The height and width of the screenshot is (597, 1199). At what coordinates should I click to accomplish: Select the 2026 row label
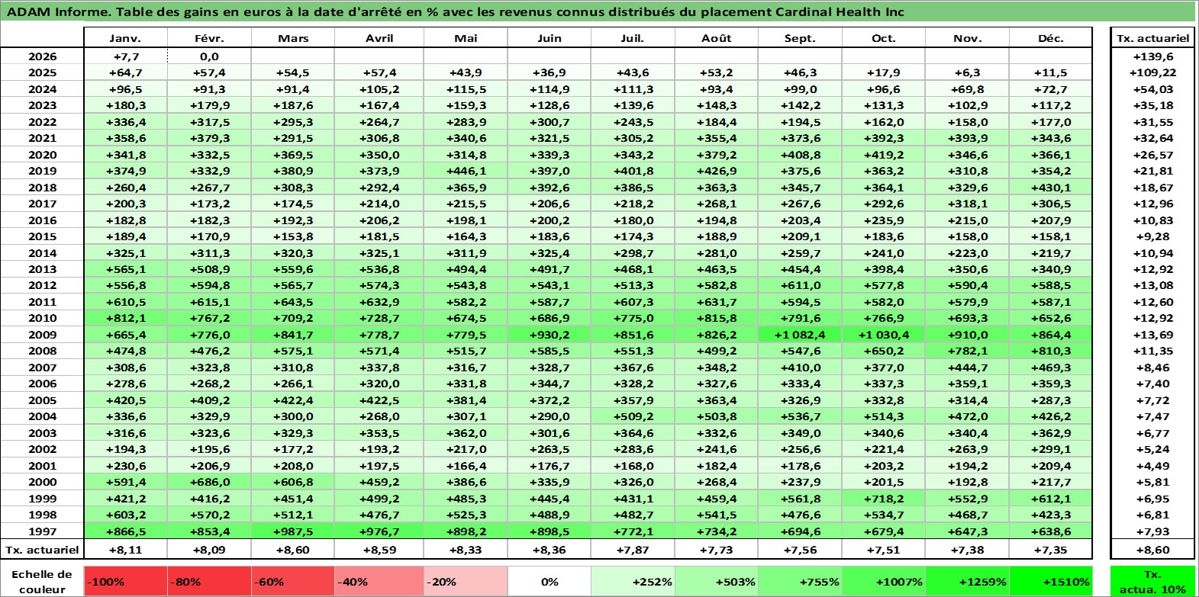(42, 56)
